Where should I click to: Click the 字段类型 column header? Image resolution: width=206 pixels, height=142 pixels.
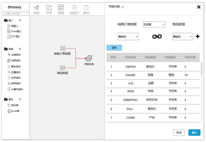(x=170, y=57)
